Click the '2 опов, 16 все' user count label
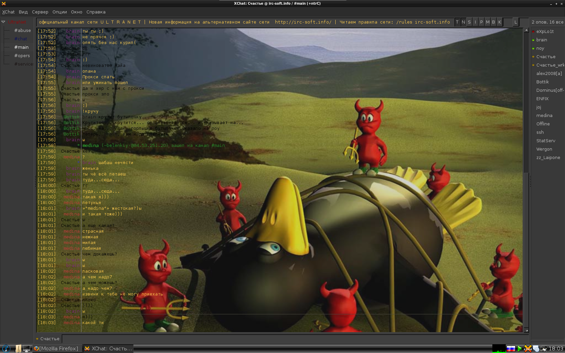The image size is (565, 353). (x=548, y=22)
